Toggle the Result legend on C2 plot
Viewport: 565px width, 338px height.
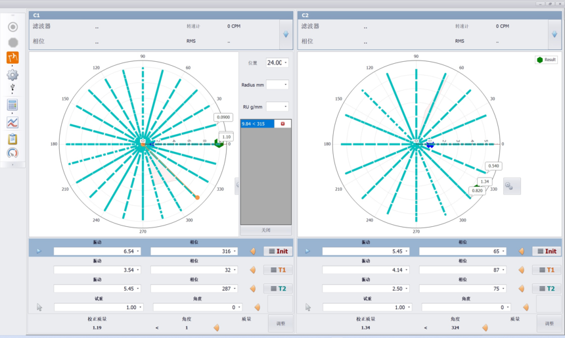546,60
